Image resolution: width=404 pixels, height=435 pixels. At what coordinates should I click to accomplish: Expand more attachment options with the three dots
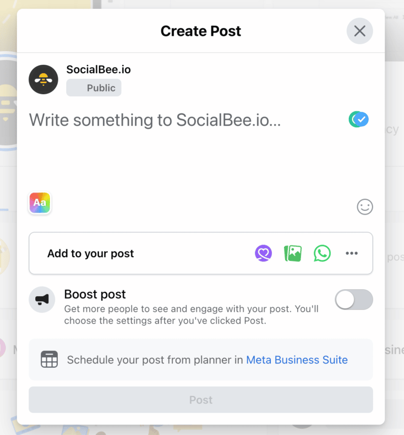pos(351,253)
